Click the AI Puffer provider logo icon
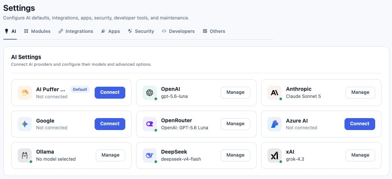This screenshot has width=392, height=179. (x=25, y=93)
